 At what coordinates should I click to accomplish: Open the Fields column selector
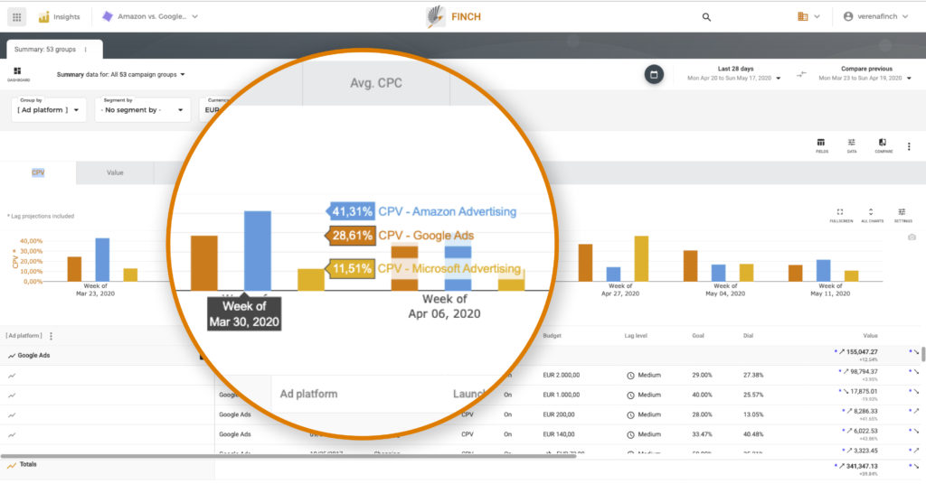(821, 145)
